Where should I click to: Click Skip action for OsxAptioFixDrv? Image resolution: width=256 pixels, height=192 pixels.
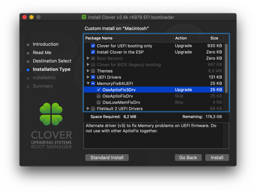(x=179, y=96)
